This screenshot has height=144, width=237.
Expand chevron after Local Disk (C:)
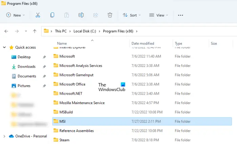point(99,31)
